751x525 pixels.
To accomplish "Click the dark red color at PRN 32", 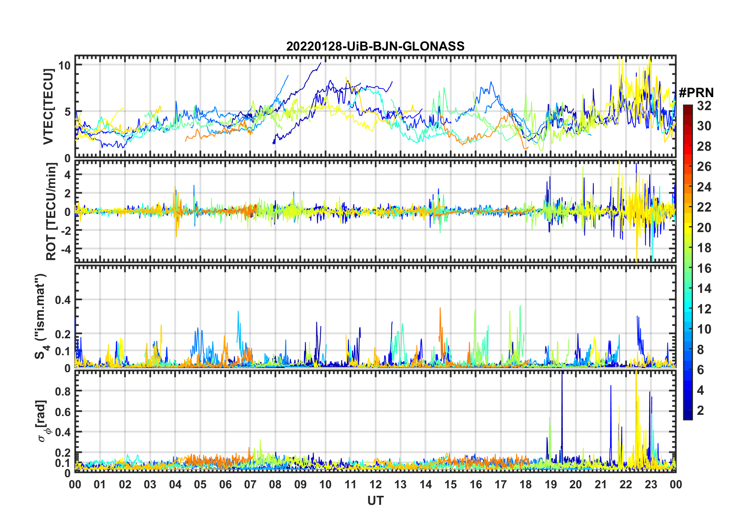I will click(x=687, y=107).
